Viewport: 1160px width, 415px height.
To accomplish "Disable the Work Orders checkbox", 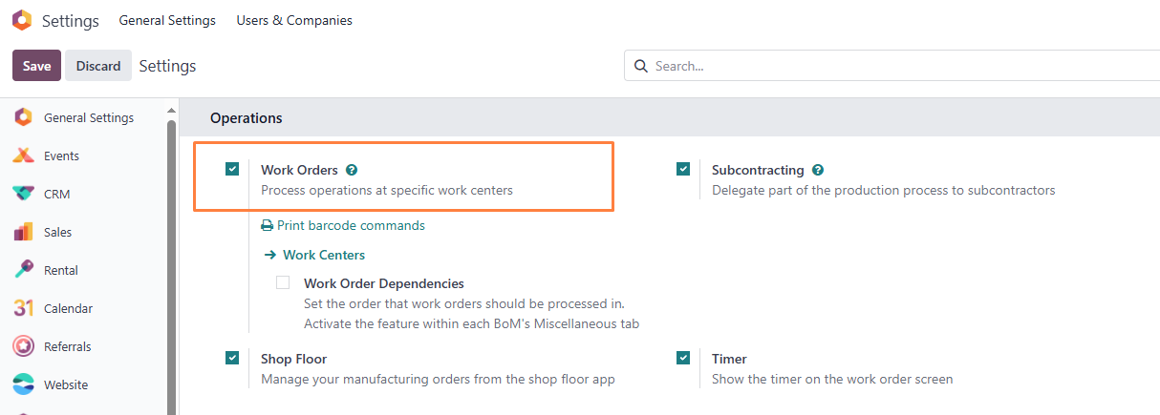I will point(232,169).
